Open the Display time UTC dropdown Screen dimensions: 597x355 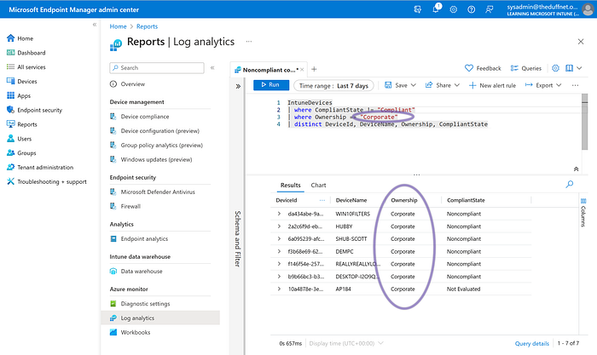pos(346,344)
